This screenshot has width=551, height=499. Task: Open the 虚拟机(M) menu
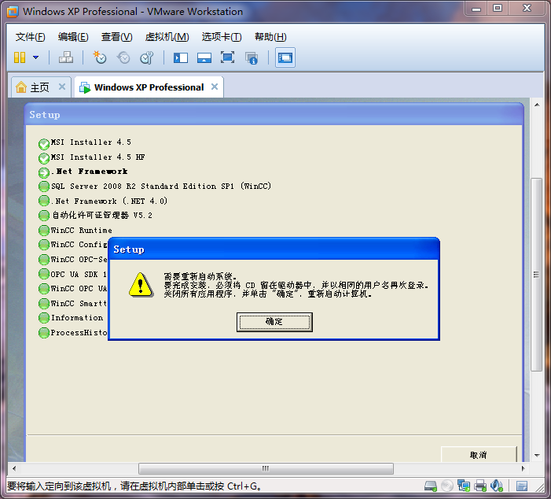click(167, 36)
